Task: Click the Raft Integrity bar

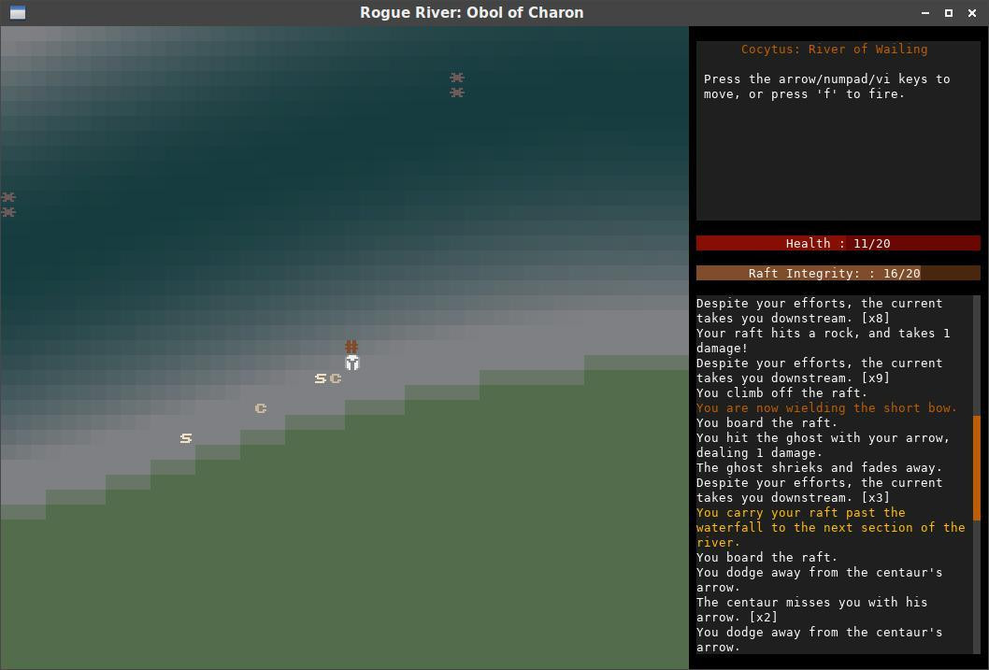Action: (x=838, y=273)
